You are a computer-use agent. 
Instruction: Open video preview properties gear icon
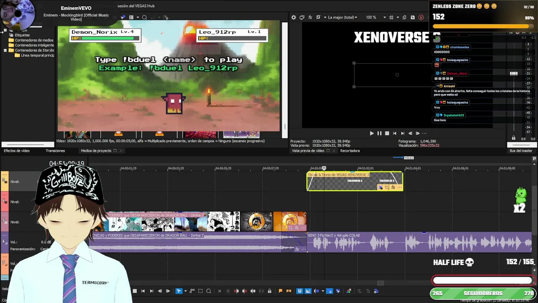[293, 17]
